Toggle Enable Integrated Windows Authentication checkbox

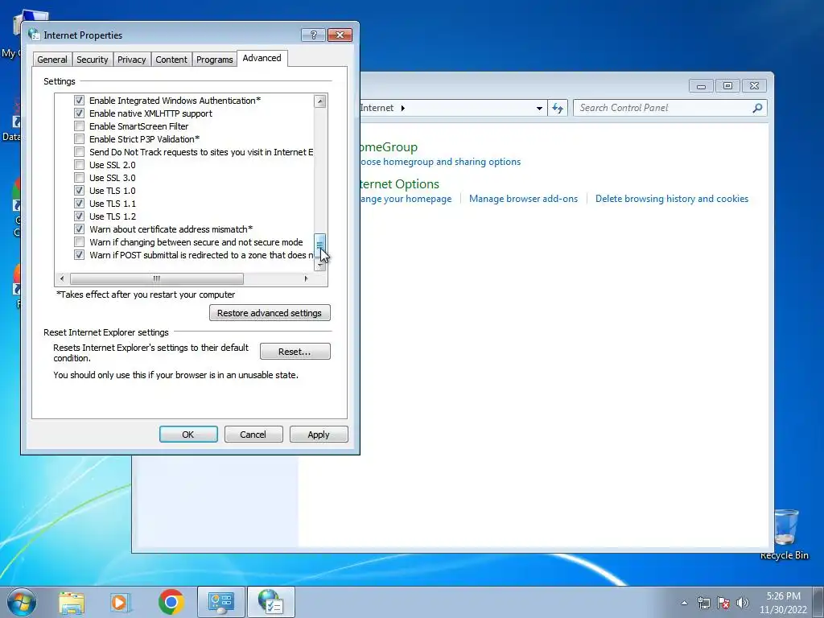coord(79,101)
